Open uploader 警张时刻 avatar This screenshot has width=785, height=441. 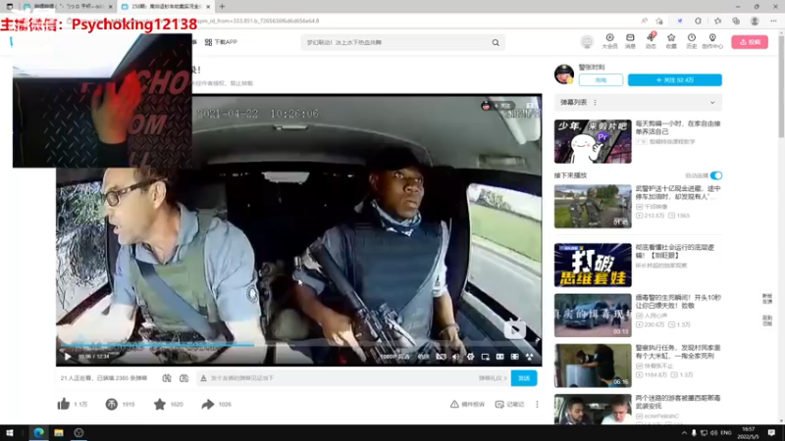point(563,74)
